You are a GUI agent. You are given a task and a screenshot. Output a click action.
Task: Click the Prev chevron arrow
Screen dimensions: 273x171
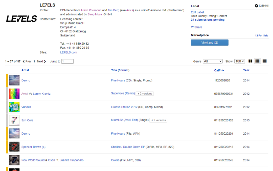click(24, 61)
